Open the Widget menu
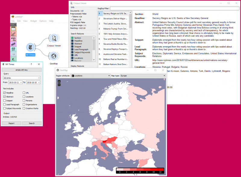Viewport: 241px width, 177px height. pyautogui.click(x=33, y=21)
